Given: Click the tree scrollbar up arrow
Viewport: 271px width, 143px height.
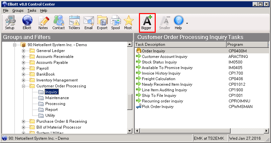Looking at the screenshot, I should click(x=130, y=45).
